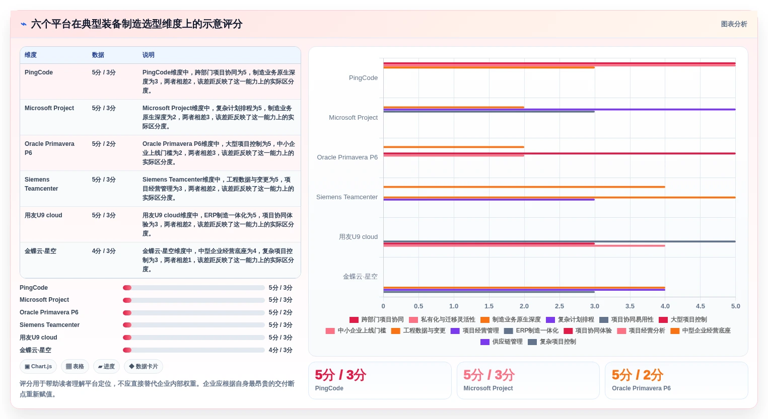Click the 用友U9 cloud progress bar
Screen dimensions: 768x419
(194, 338)
